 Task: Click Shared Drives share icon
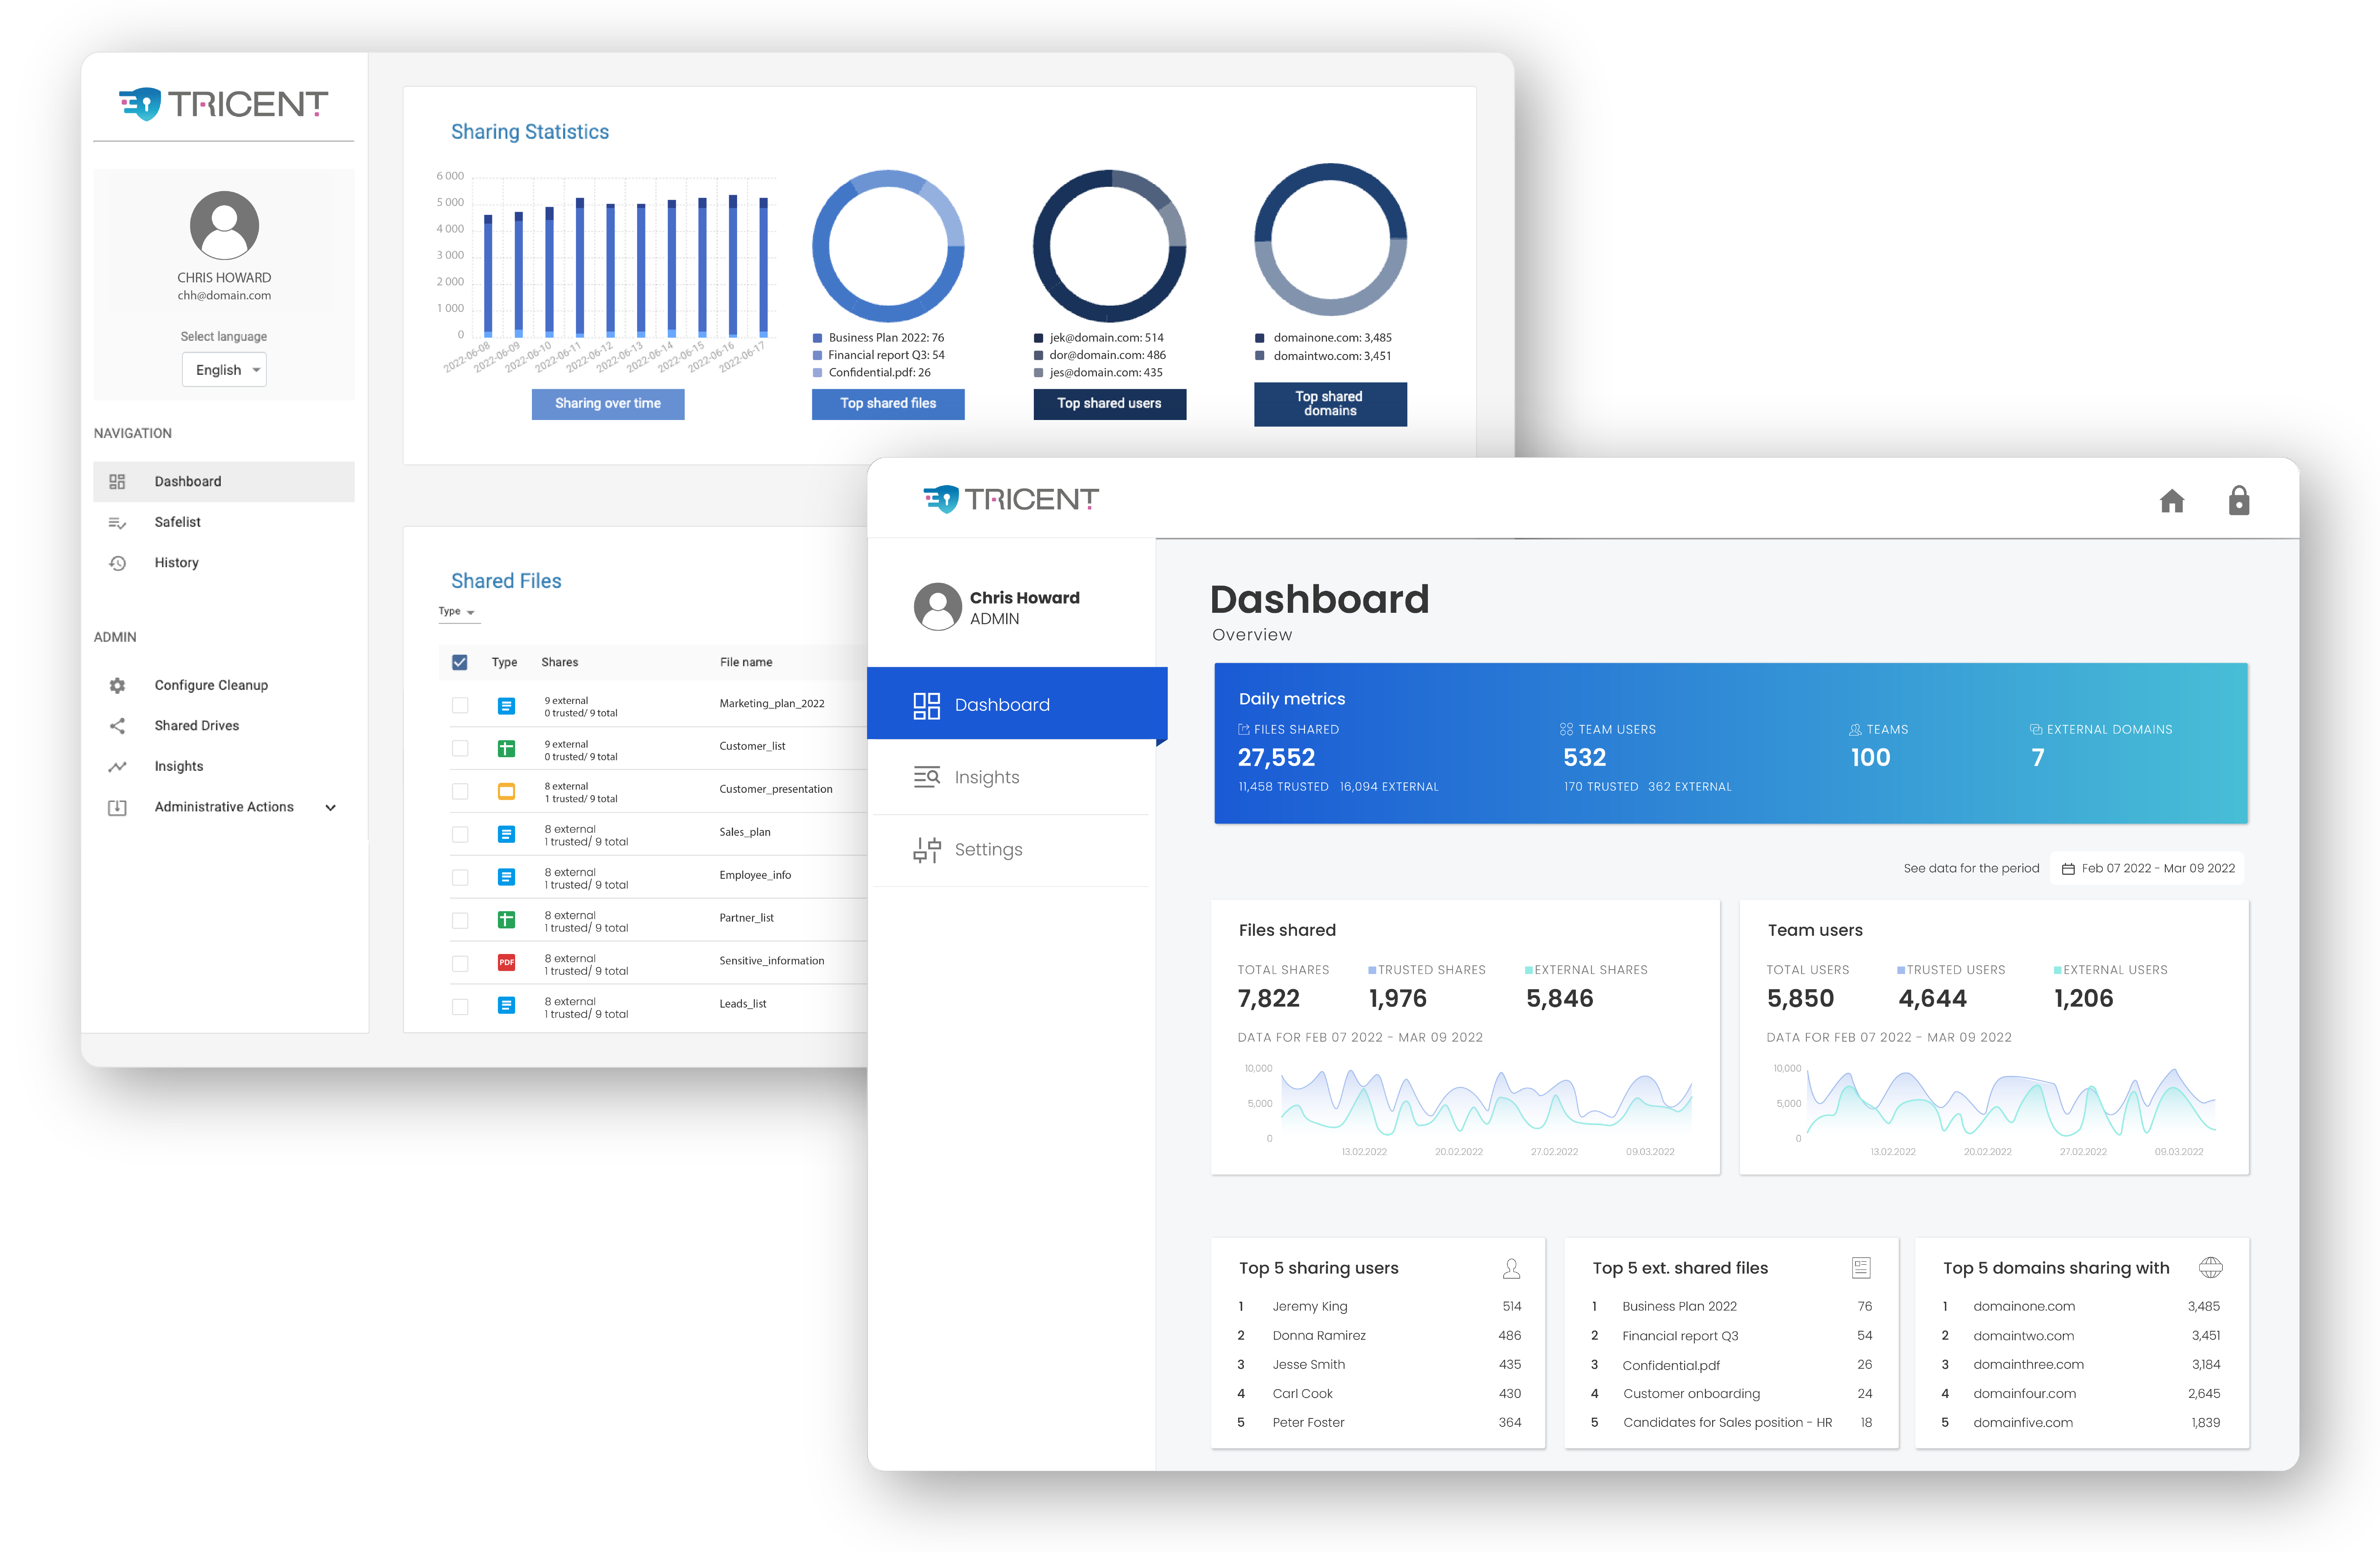[117, 726]
